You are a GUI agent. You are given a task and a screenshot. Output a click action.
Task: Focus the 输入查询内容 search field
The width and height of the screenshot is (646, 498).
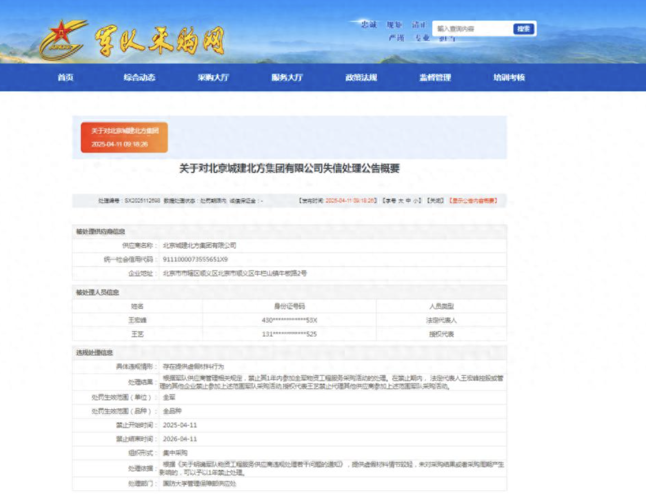[x=472, y=29]
